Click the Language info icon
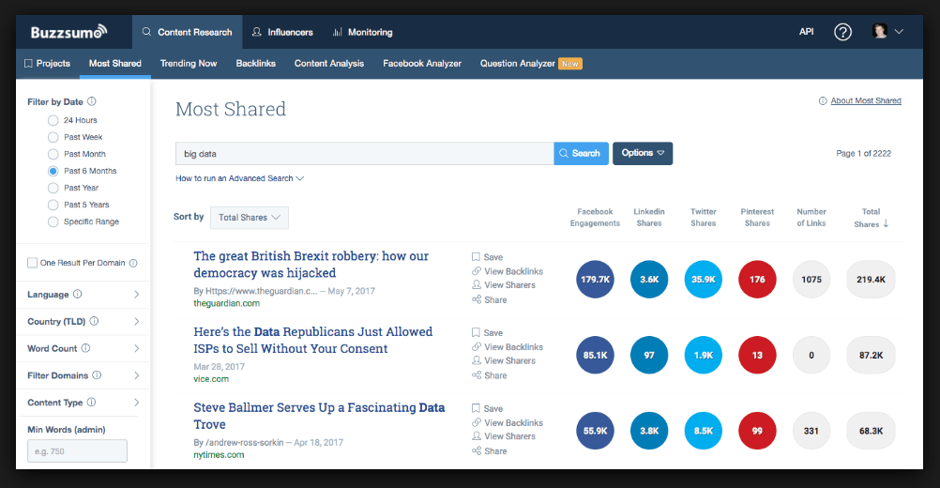Image resolution: width=940 pixels, height=488 pixels. 77,294
